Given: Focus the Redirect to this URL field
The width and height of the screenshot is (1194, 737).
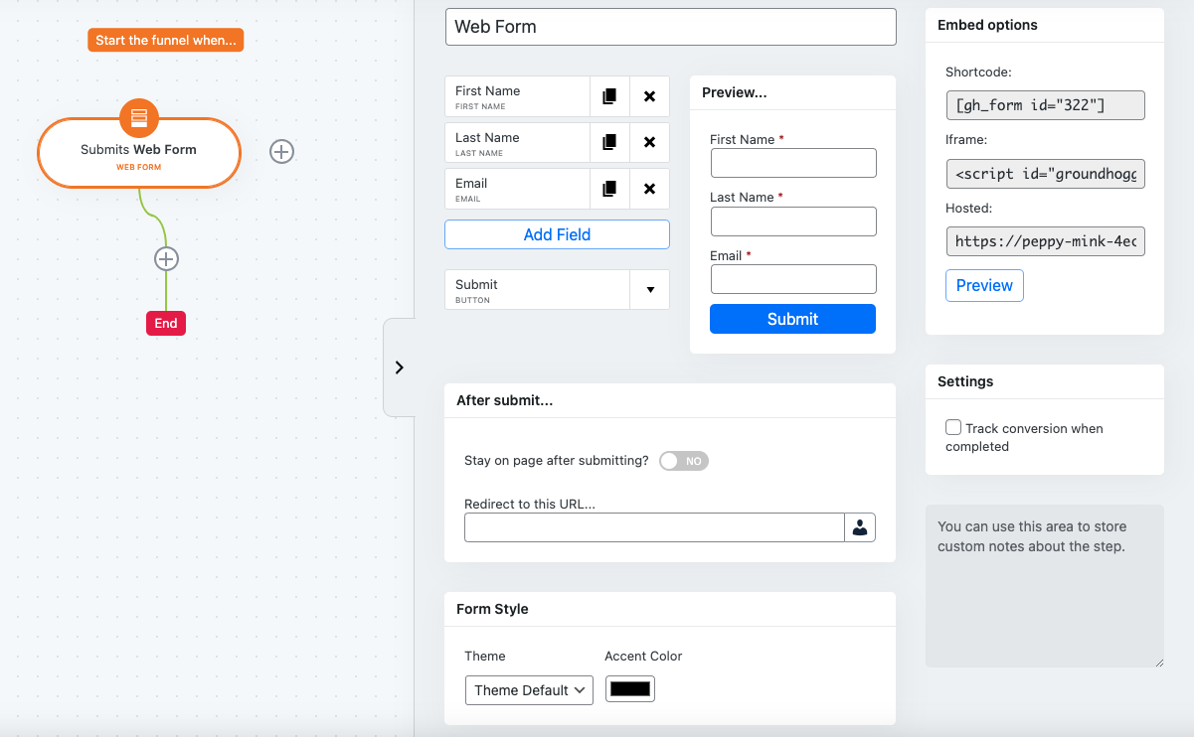Looking at the screenshot, I should 654,527.
